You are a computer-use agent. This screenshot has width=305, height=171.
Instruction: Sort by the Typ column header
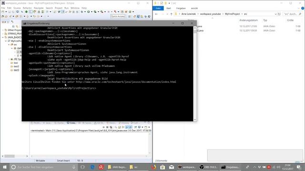tap(265, 20)
